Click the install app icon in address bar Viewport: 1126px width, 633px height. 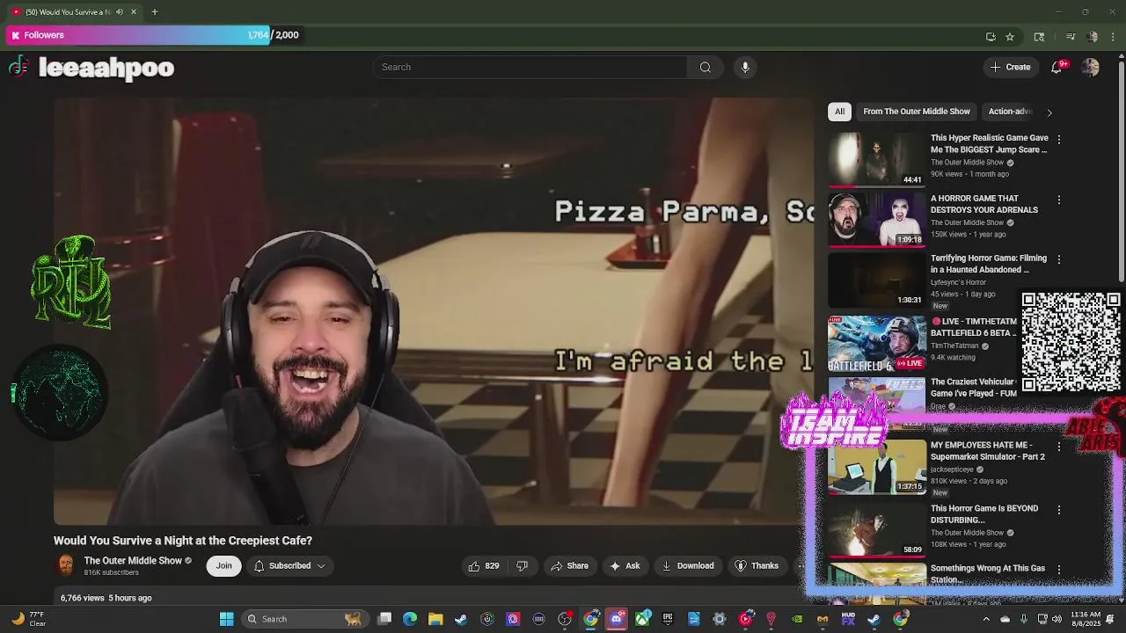click(x=991, y=36)
